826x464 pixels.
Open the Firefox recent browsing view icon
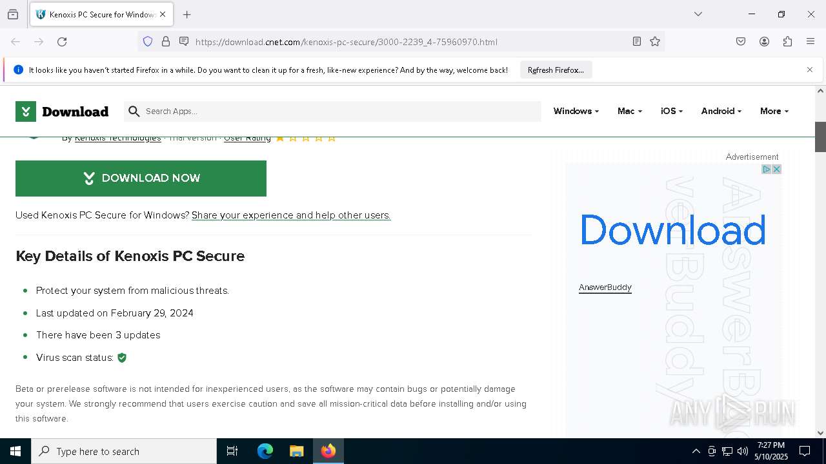13,14
